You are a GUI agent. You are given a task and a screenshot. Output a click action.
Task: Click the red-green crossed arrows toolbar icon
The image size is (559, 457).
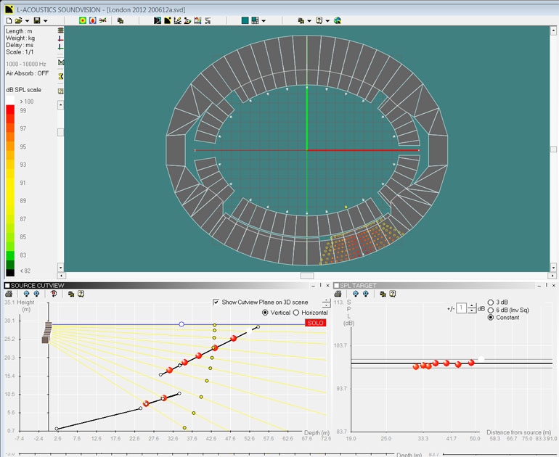tap(102, 20)
